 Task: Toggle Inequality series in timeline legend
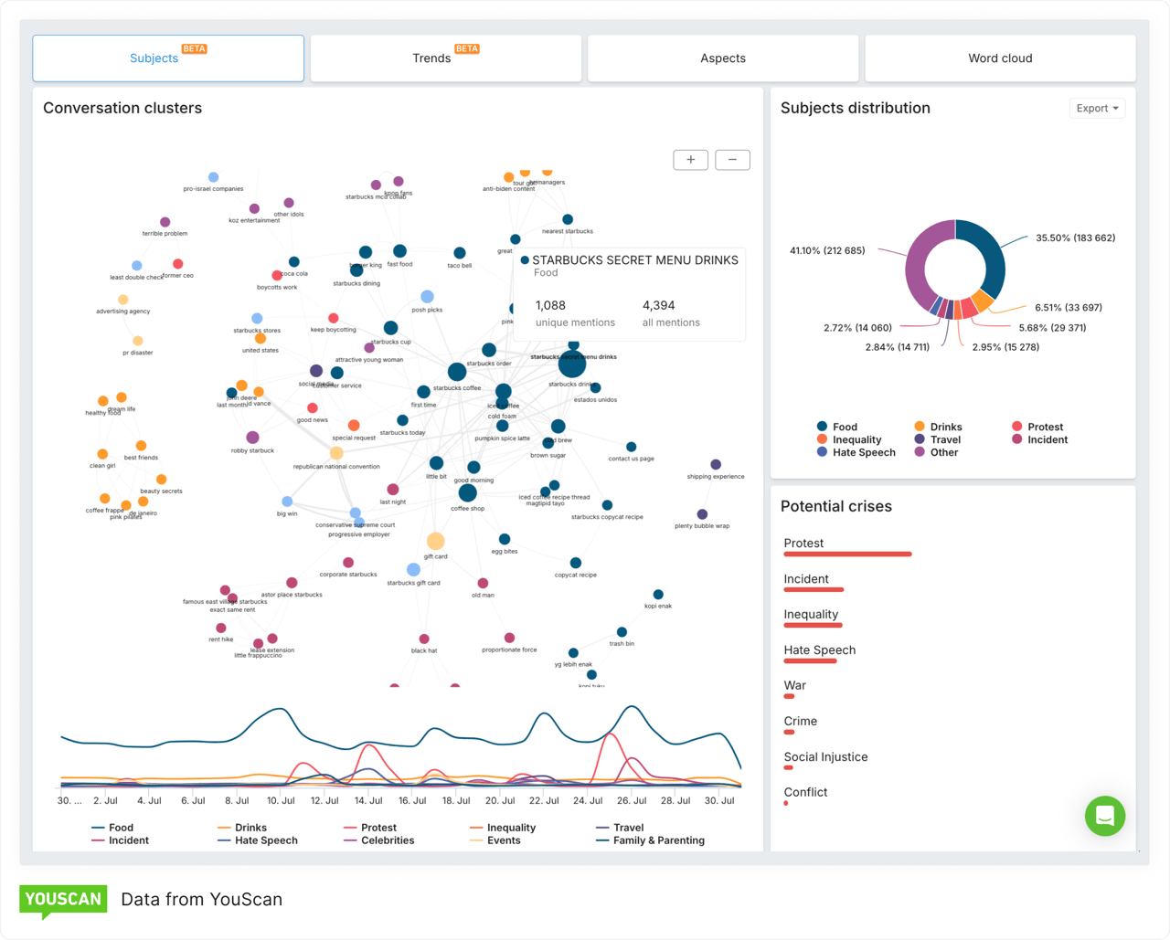[x=503, y=828]
